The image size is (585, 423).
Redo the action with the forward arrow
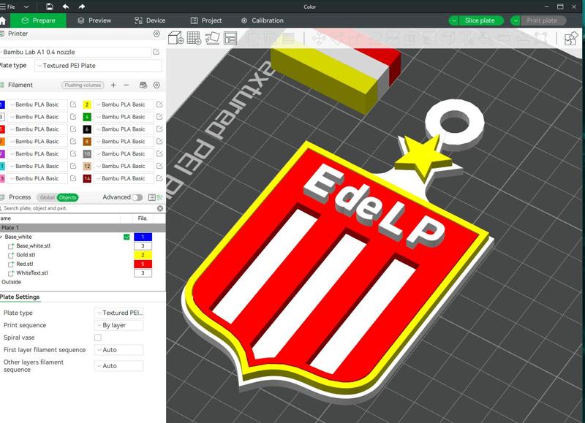pyautogui.click(x=82, y=7)
